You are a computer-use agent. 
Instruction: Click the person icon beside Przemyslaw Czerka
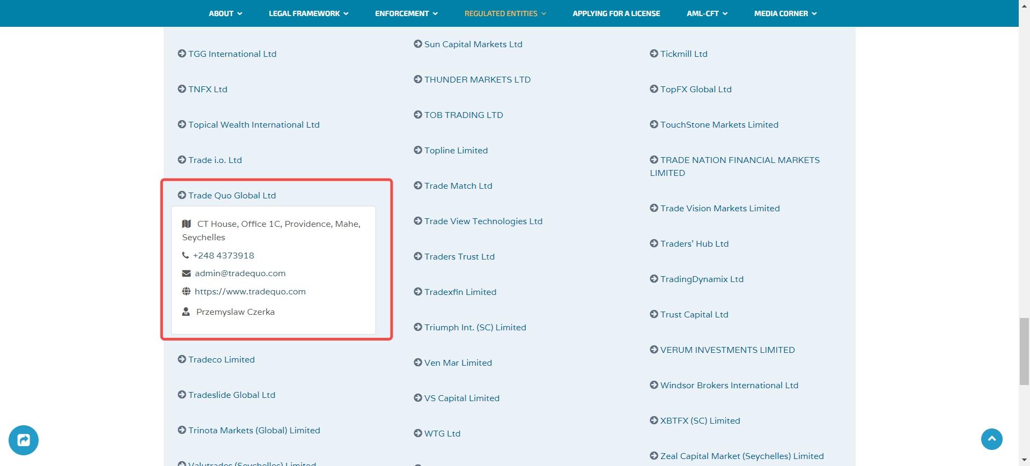pyautogui.click(x=186, y=312)
